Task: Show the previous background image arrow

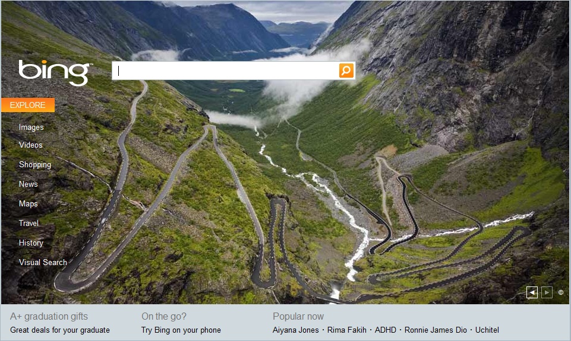Action: click(532, 292)
